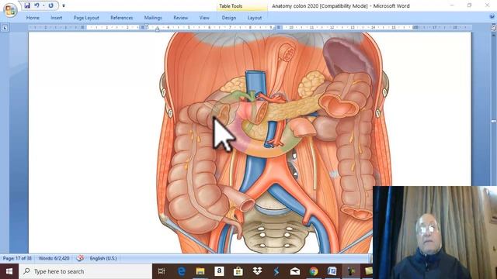Open File Explorer from the taskbar
This screenshot has height=279, width=497.
[200, 271]
